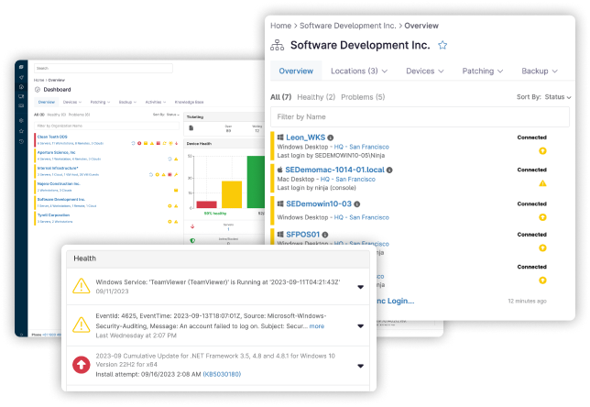Click the green bar in Device Health chart
The height and width of the screenshot is (407, 590).
pos(256,181)
